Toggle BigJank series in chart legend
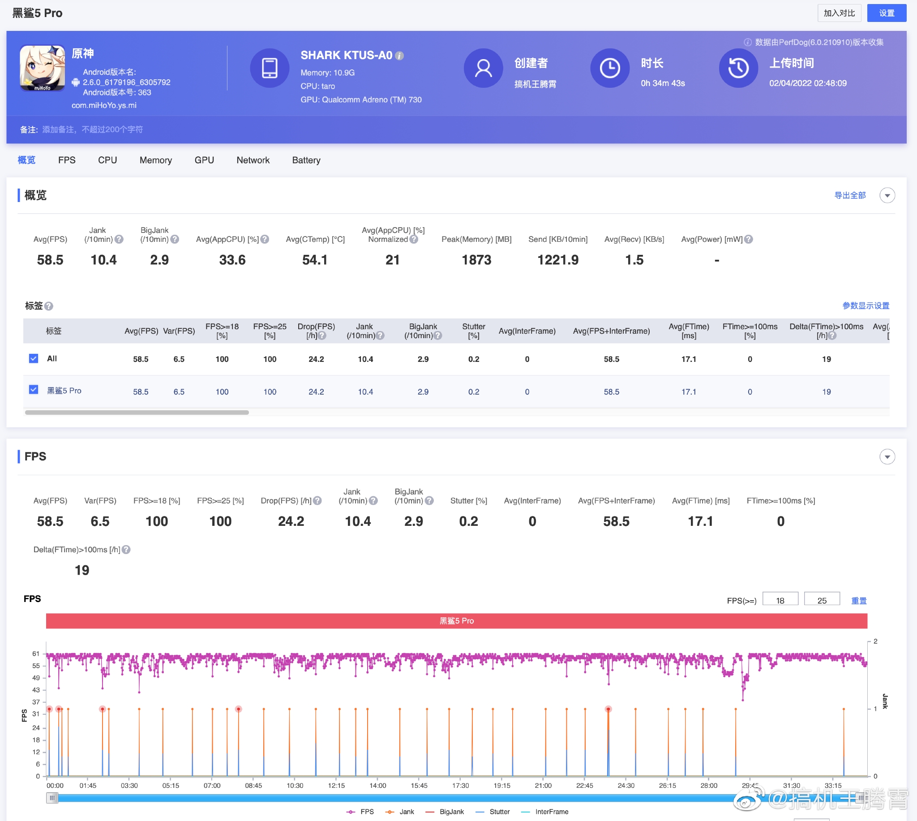Viewport: 917px width, 821px height. [x=445, y=812]
